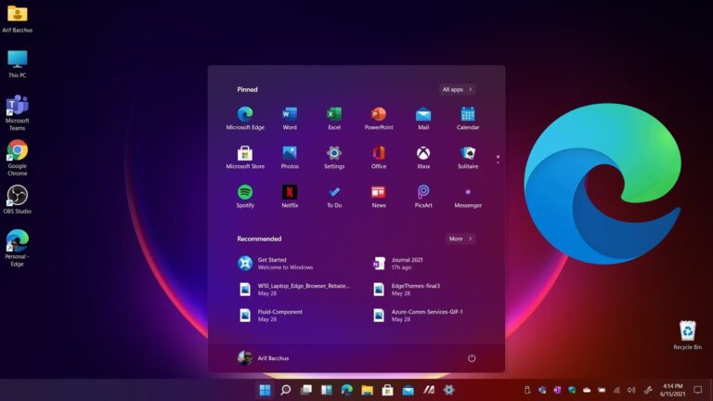The height and width of the screenshot is (401, 713).
Task: Open the pinned Settings app
Action: [334, 157]
